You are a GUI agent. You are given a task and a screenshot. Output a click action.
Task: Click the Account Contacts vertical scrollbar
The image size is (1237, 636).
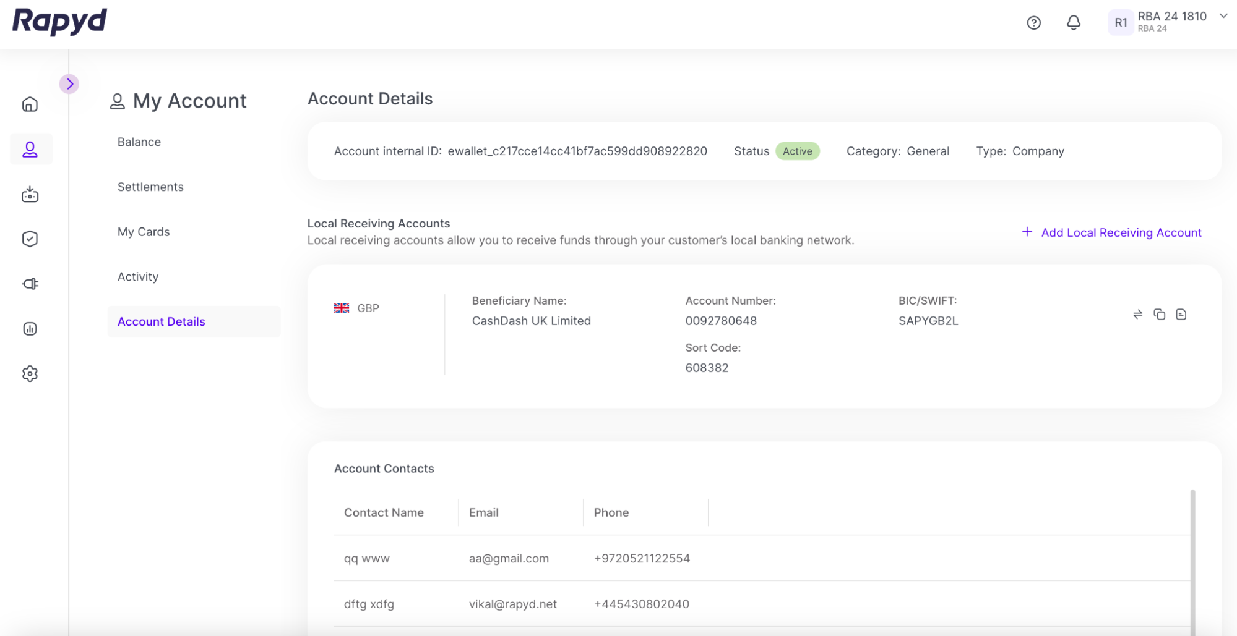coord(1192,556)
